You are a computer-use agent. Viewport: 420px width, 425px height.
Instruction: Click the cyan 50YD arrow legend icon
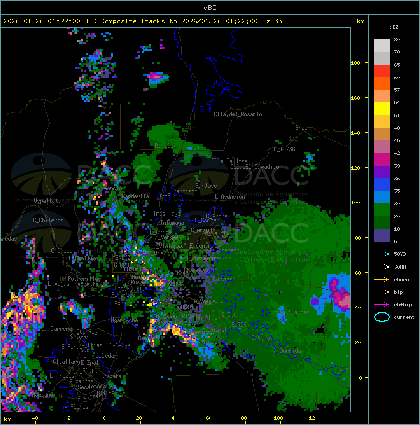(x=382, y=254)
